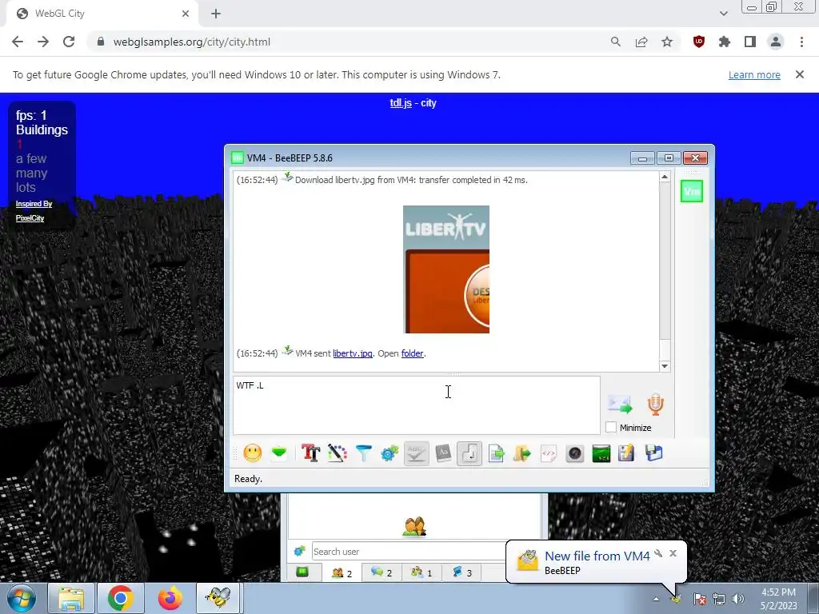Viewport: 819px width, 614px height.
Task: Click the LiberTV image preview thumbnail
Action: pyautogui.click(x=446, y=269)
